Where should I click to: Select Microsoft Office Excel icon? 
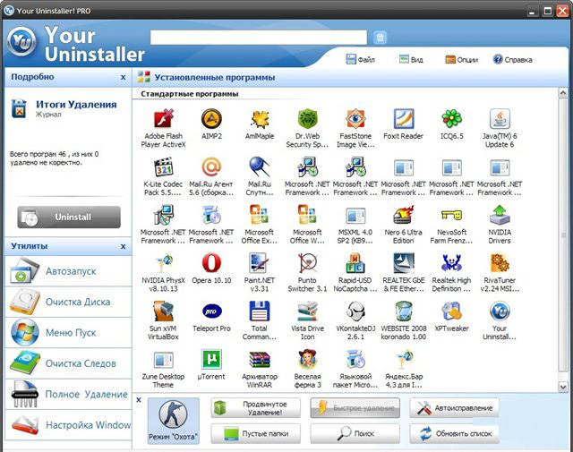[260, 215]
